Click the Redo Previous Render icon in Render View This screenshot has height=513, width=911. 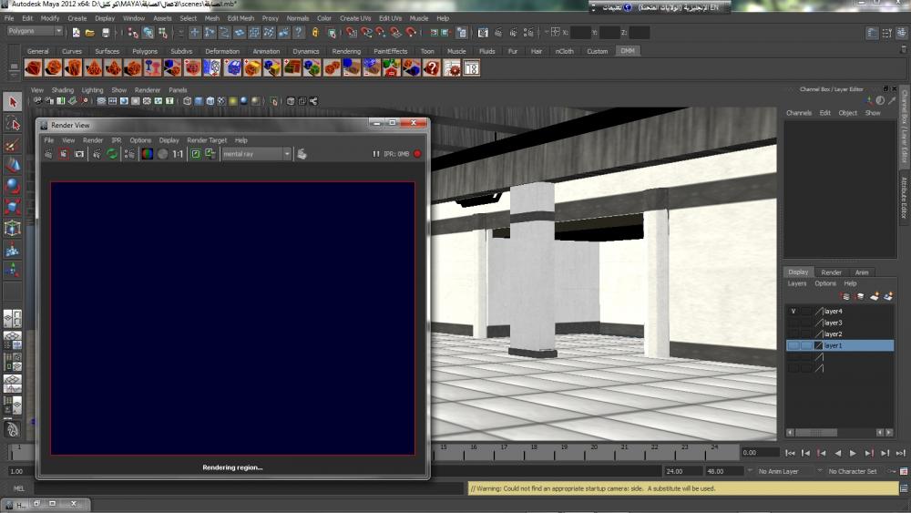pos(48,154)
